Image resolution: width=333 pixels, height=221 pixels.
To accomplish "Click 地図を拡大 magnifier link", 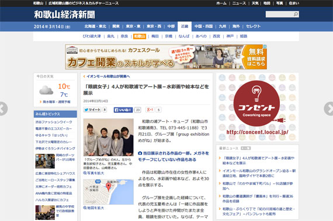I will tap(93, 208).
